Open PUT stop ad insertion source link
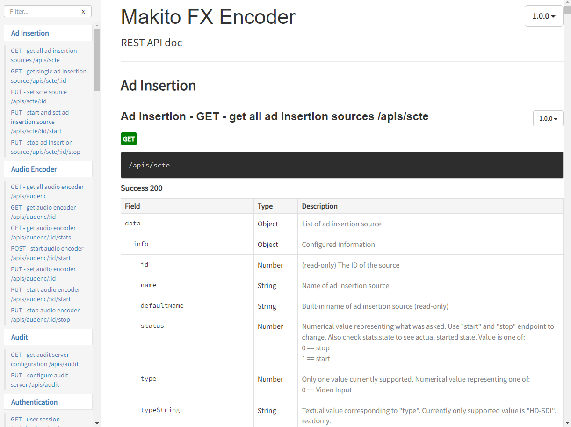The image size is (571, 427). (x=45, y=147)
